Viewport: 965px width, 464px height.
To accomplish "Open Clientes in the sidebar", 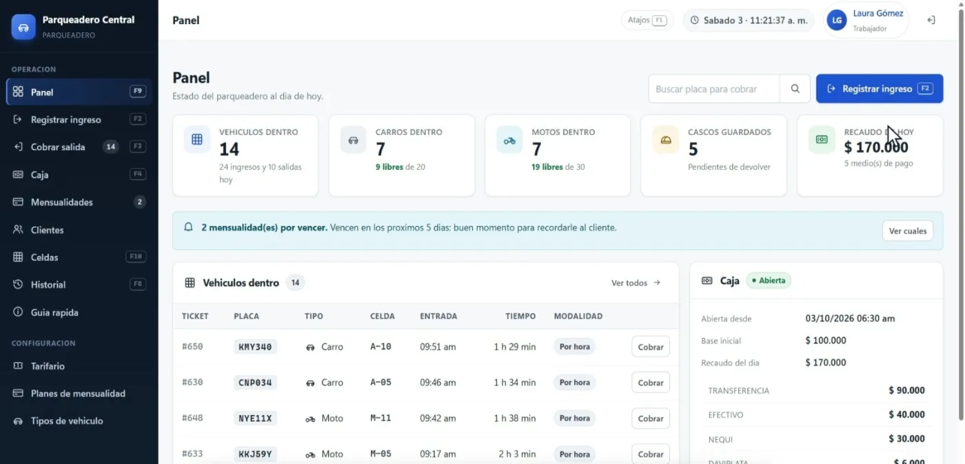I will [79, 229].
